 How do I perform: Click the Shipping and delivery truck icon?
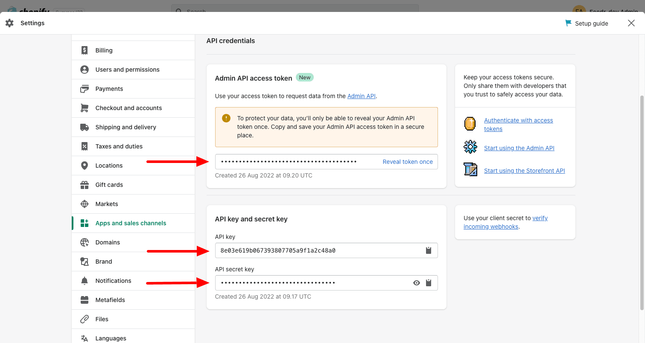(85, 127)
